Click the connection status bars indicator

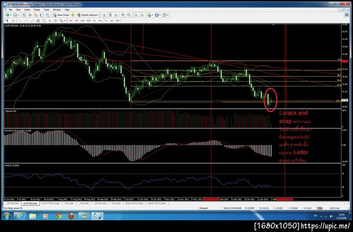[x=319, y=208]
